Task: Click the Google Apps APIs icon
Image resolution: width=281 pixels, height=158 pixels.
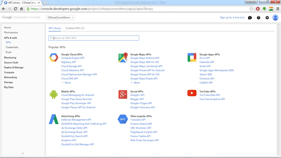Action: coord(192,57)
